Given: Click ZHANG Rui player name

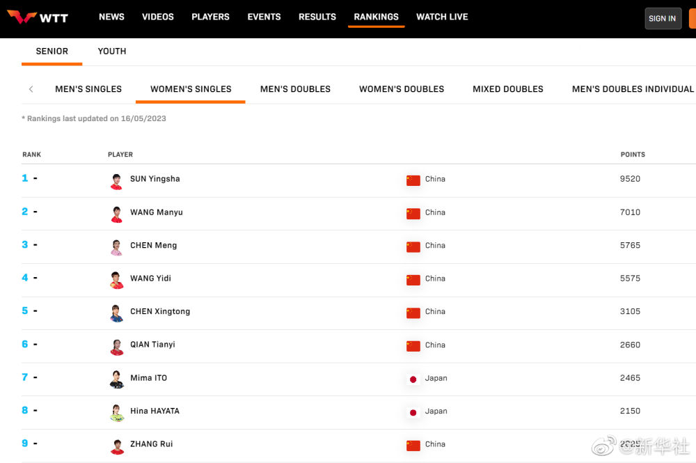Looking at the screenshot, I should (152, 444).
